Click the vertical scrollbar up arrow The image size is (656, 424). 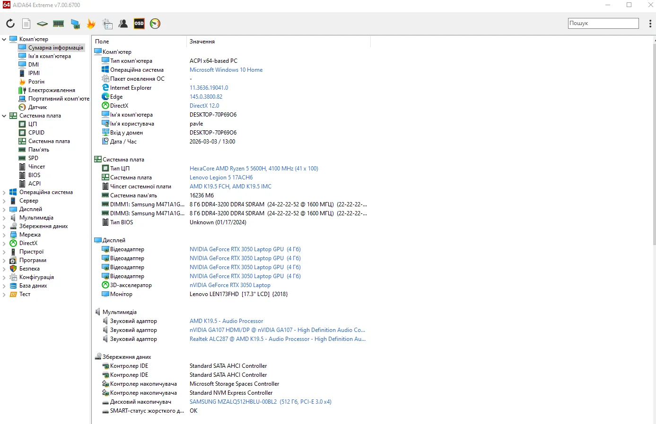(654, 41)
